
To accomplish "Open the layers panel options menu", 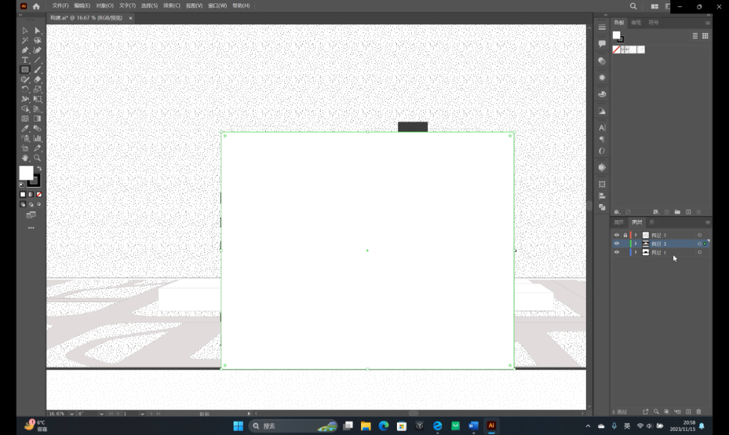I will tap(707, 222).
